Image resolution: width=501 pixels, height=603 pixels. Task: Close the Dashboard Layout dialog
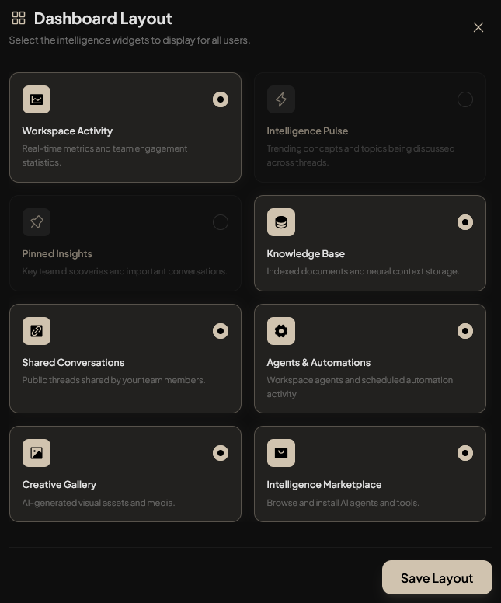coord(478,27)
